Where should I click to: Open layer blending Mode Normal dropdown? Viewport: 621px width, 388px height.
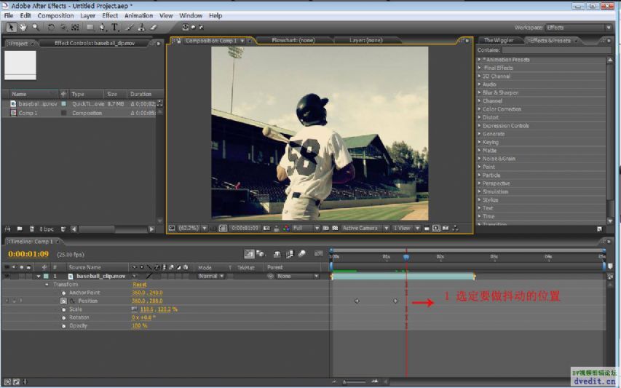click(x=211, y=277)
